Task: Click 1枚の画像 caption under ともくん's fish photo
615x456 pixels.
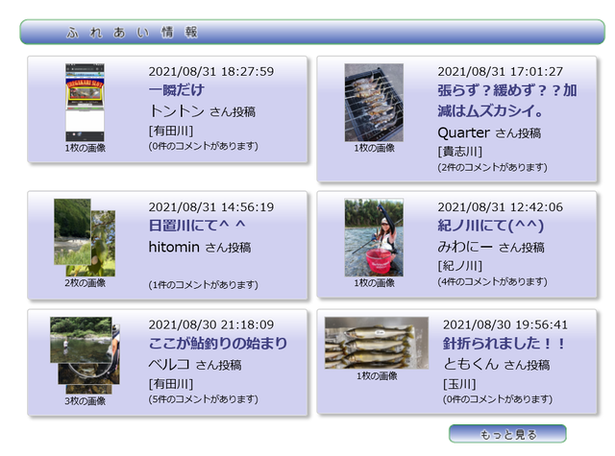Action: point(377,376)
